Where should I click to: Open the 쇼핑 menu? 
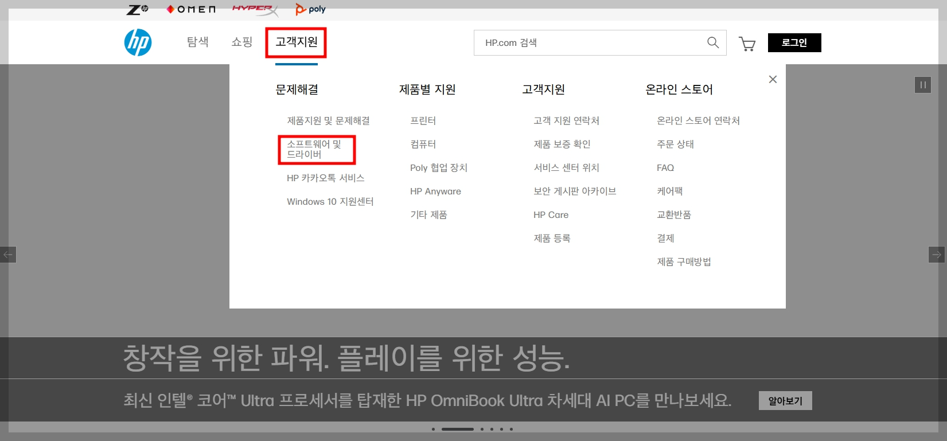point(242,42)
